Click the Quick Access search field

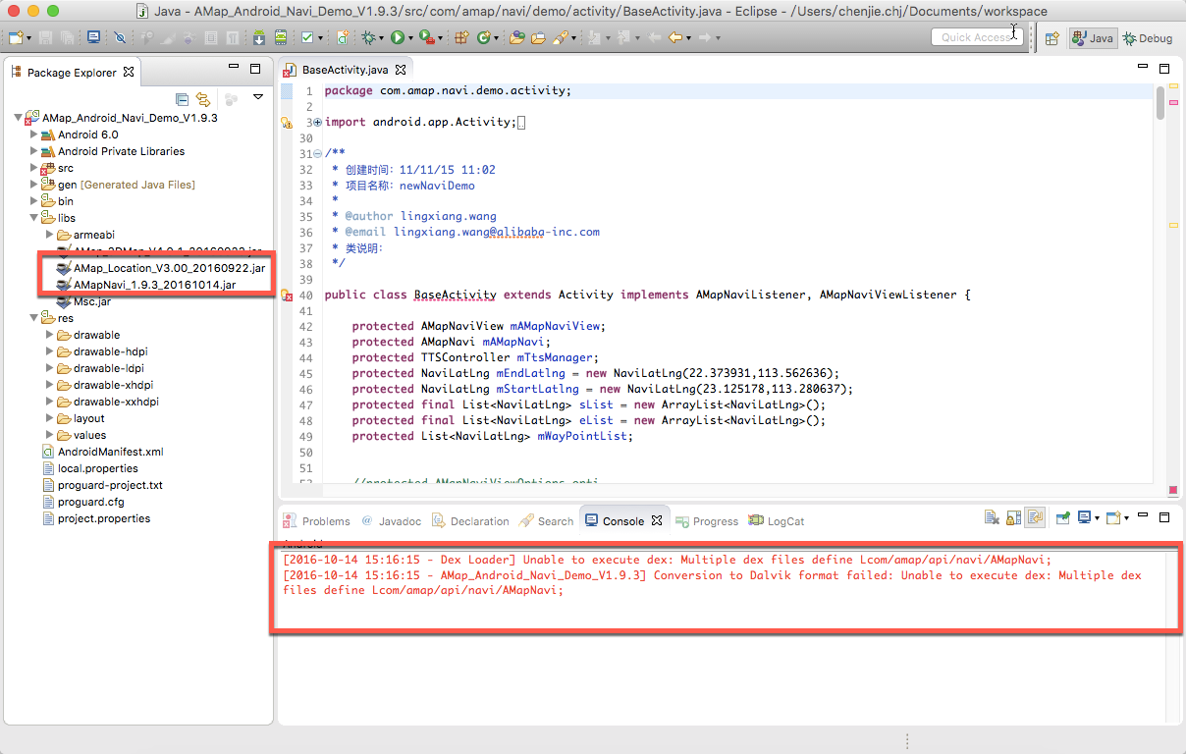[x=976, y=37]
